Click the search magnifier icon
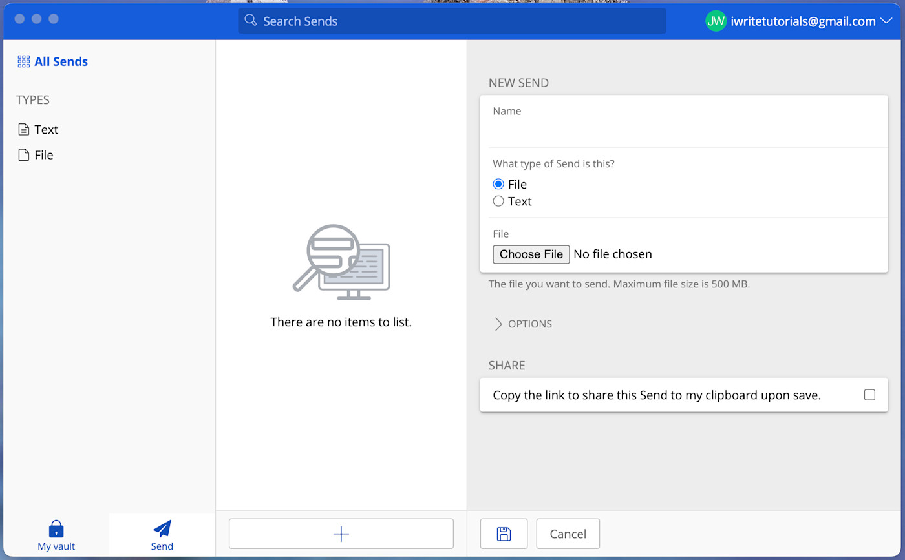Screen dimensions: 905x560 [250, 21]
